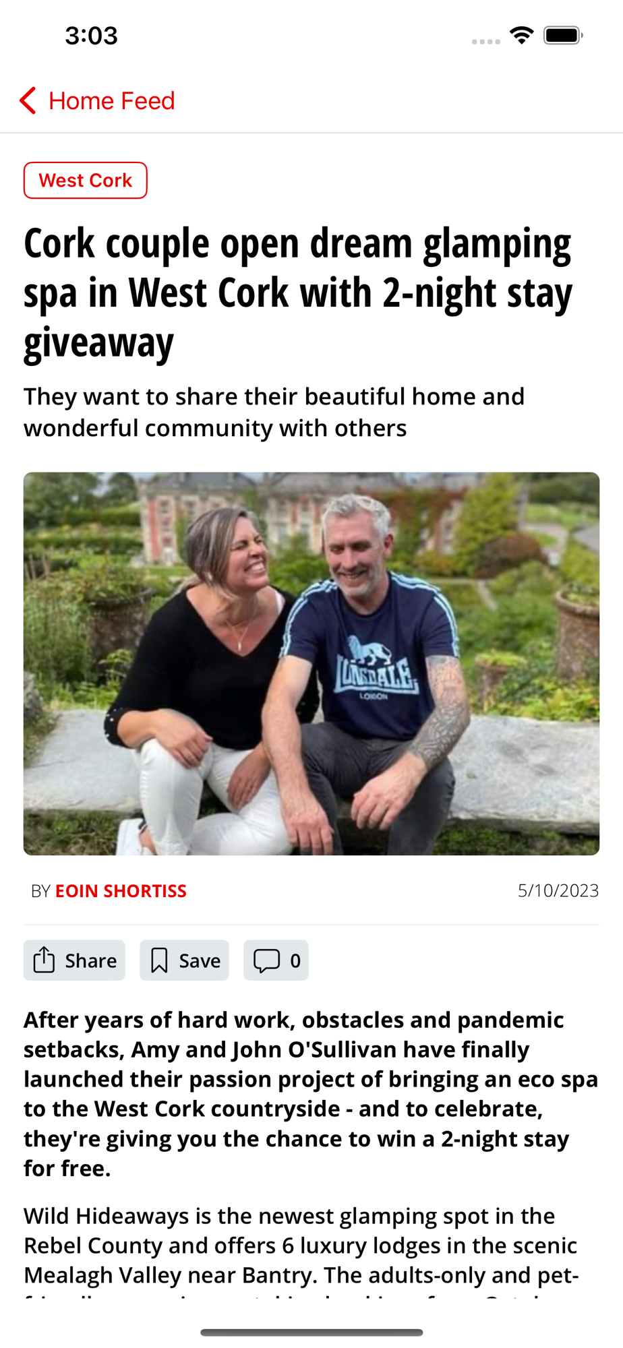Viewport: 623px width, 1348px height.
Task: Tap the battery indicator in status bar
Action: [564, 35]
